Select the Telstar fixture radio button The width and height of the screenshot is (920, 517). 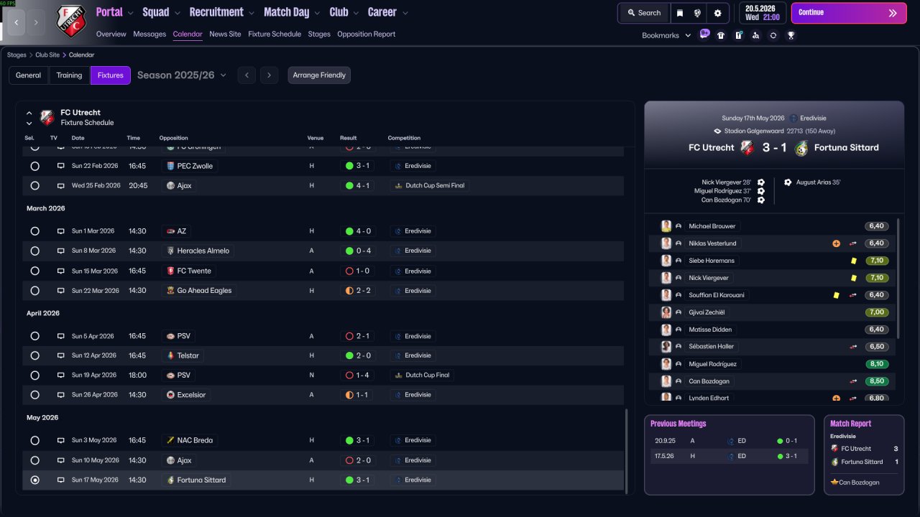34,355
